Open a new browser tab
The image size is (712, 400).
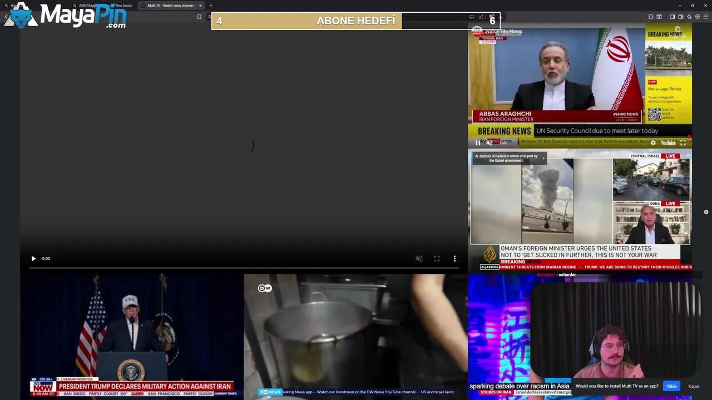211,6
